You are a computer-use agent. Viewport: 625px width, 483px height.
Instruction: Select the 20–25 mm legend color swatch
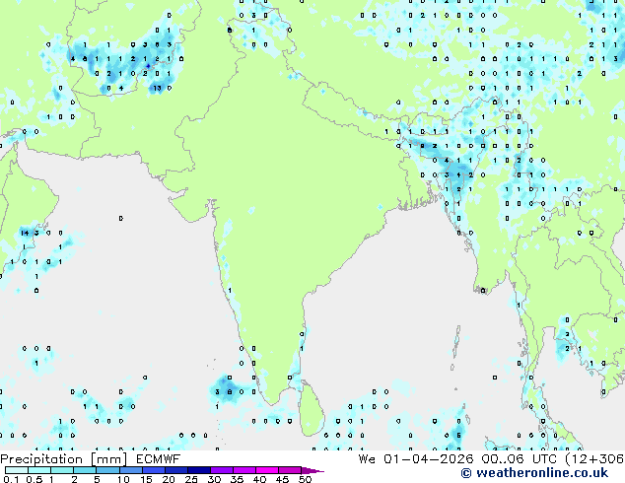click(175, 470)
